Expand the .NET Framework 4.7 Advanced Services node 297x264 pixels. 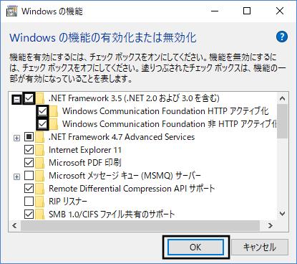[x=16, y=138]
